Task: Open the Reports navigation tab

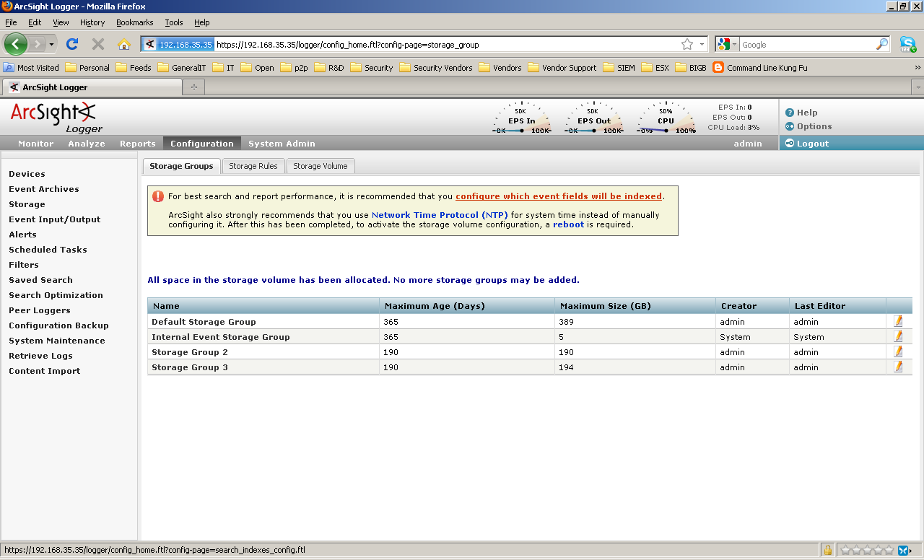Action: [138, 143]
